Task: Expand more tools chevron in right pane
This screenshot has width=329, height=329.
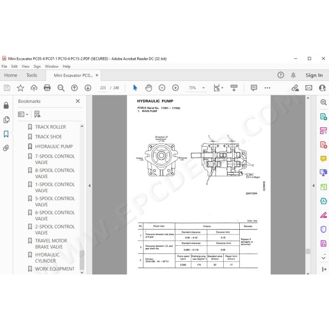Action: 323,258
